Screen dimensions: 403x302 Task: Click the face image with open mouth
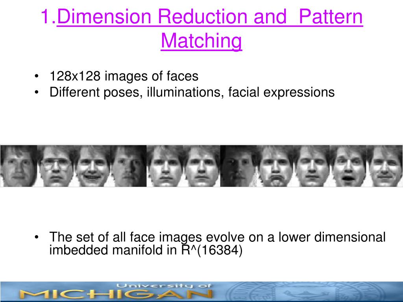(348, 166)
